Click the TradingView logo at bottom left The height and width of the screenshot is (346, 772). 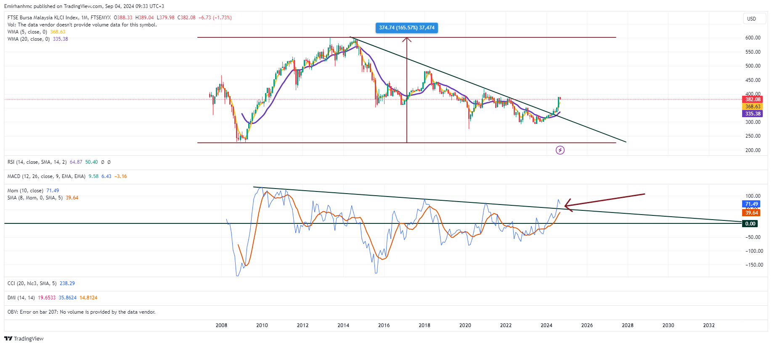coord(24,338)
